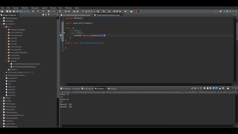Click the toolbar search magnifier icon
This screenshot has height=134, width=238.
tap(216, 11)
